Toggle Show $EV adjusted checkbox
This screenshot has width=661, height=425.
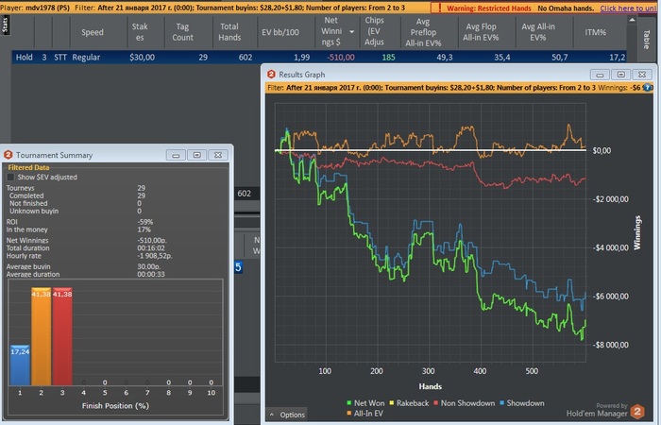11,178
